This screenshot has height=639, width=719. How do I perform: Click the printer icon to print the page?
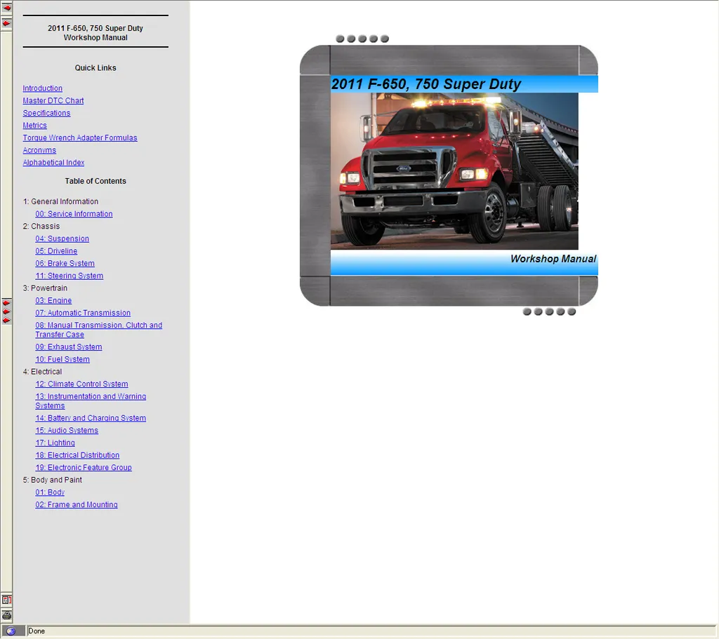(x=6, y=614)
